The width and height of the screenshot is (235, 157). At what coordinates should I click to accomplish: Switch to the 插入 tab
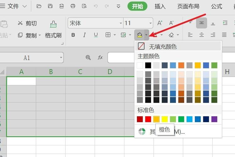pyautogui.click(x=160, y=6)
